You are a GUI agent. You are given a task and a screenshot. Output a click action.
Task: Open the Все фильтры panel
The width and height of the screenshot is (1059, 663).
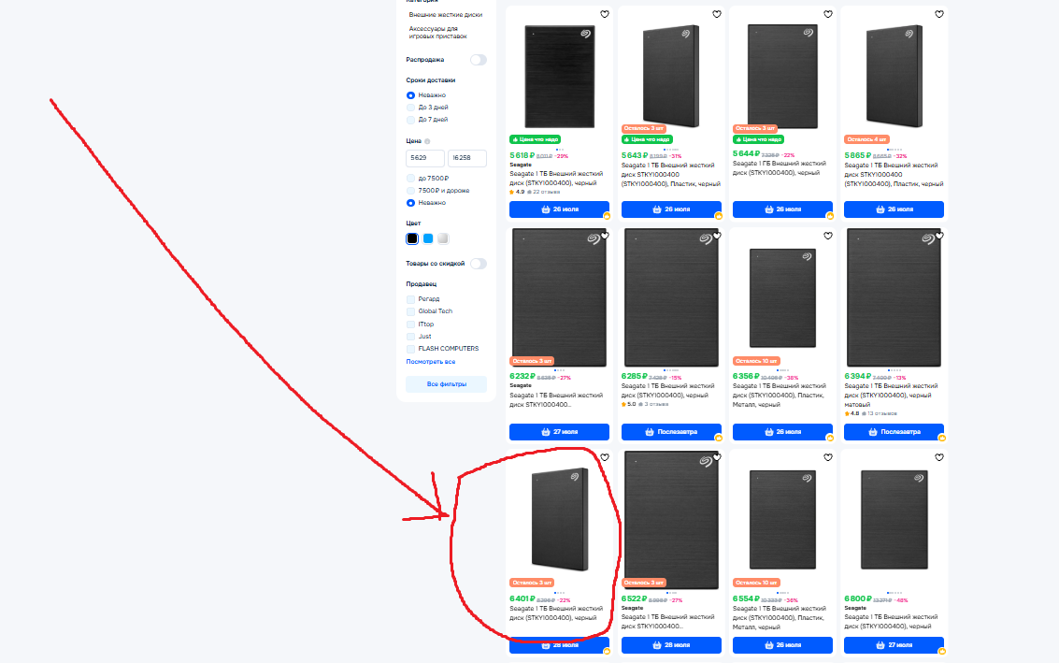point(447,384)
